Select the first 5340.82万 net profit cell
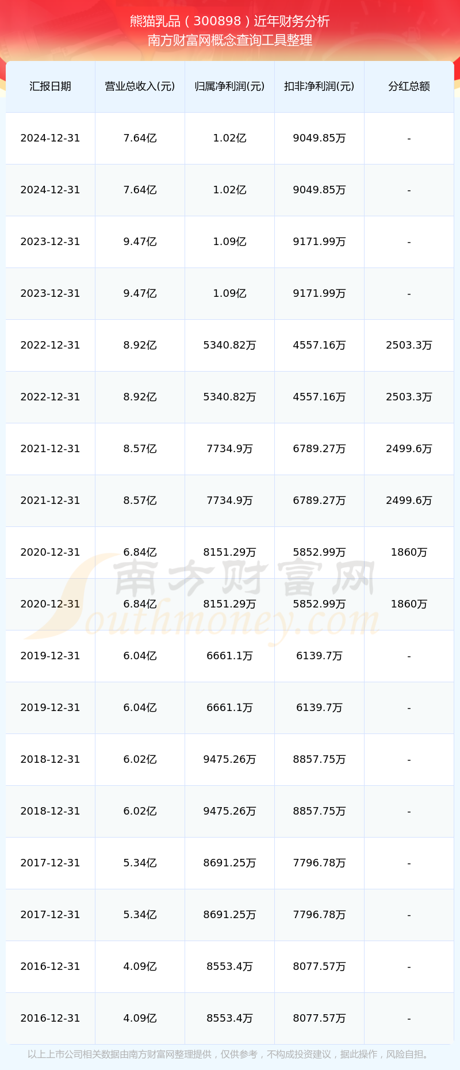Screen dimensions: 460x1070 (229, 345)
